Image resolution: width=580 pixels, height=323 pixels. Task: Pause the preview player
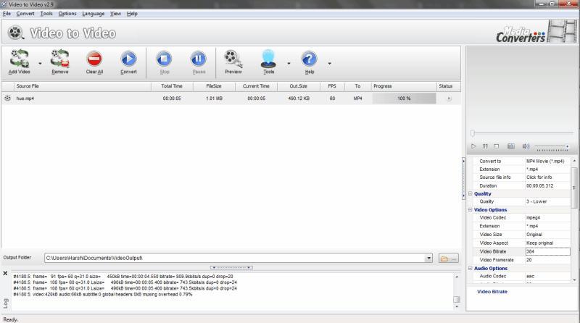(485, 146)
